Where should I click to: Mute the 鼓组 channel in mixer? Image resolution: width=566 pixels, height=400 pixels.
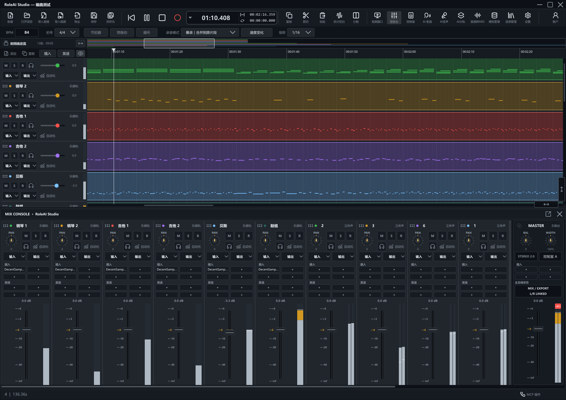tap(280, 236)
